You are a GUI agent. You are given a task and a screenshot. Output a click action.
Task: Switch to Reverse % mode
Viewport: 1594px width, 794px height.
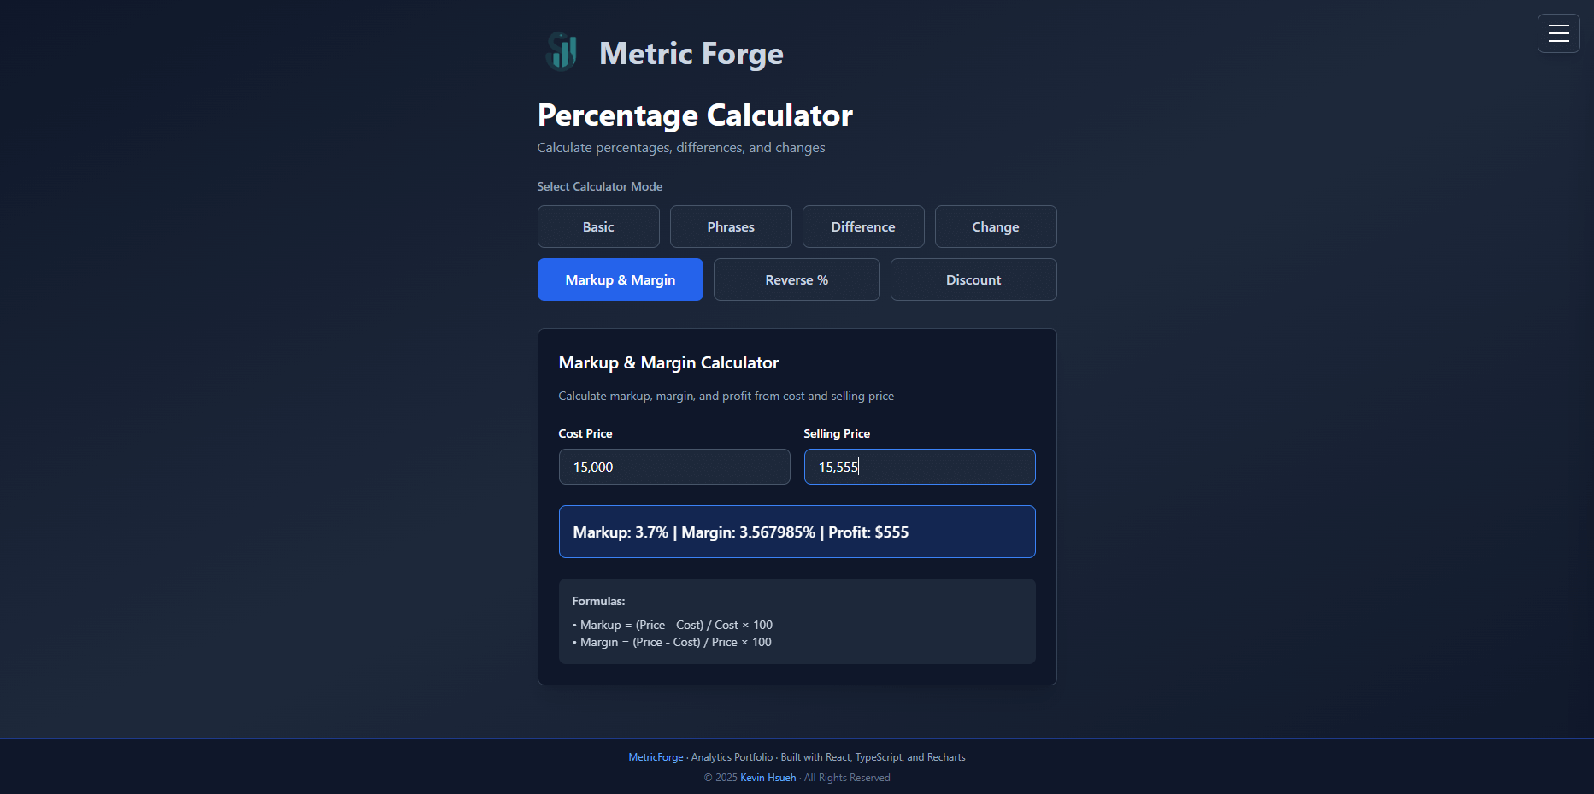point(797,279)
